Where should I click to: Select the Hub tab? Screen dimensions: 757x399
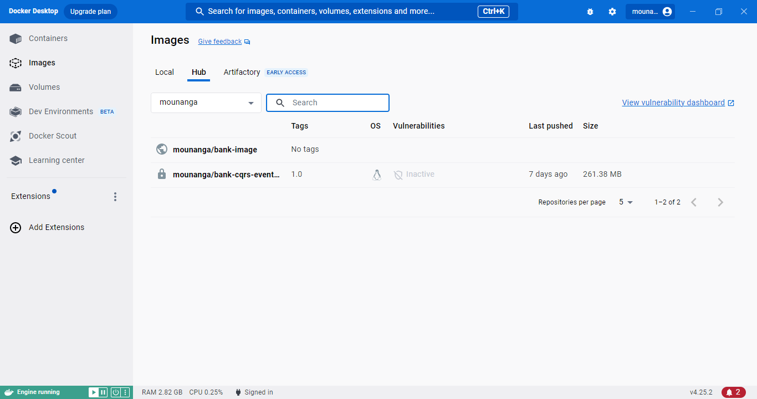(x=199, y=72)
